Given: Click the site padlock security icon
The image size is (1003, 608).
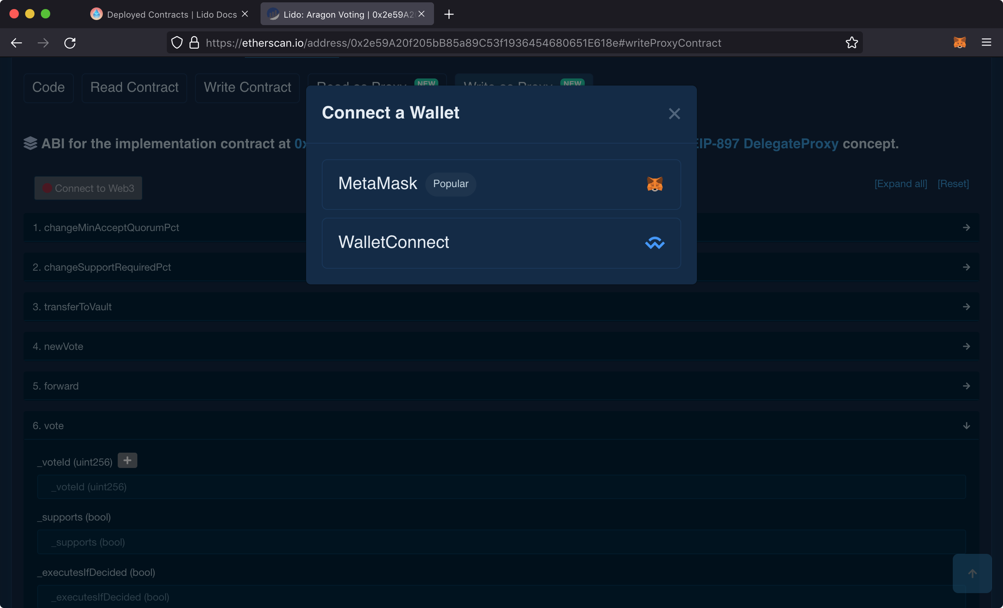Looking at the screenshot, I should point(194,43).
